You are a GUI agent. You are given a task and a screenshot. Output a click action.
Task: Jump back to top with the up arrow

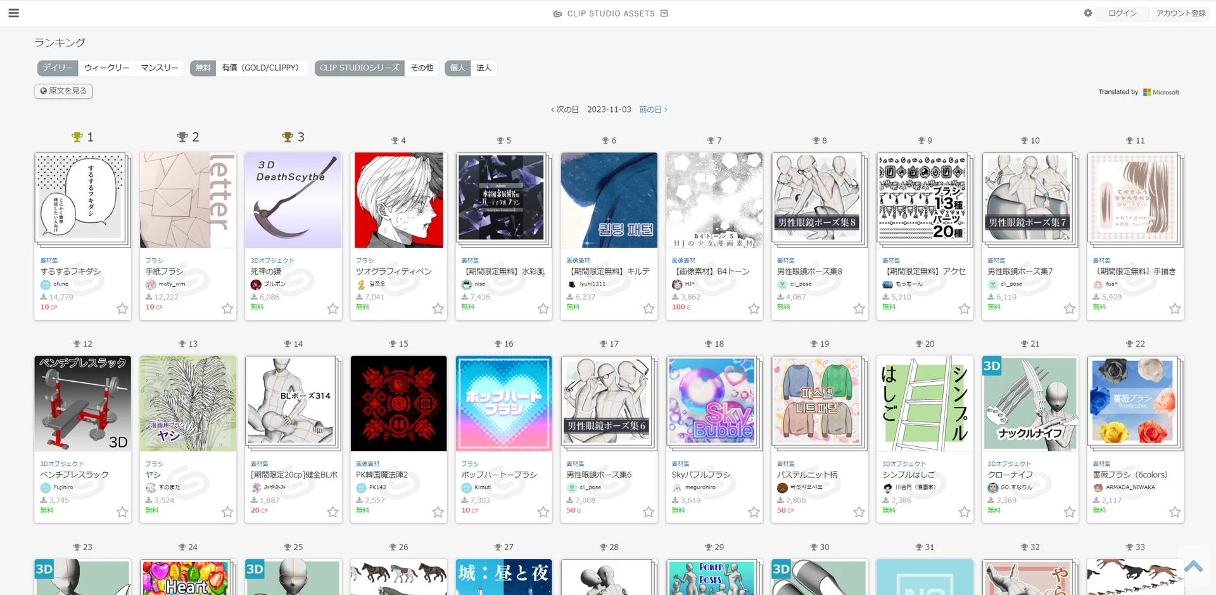[x=1193, y=567]
